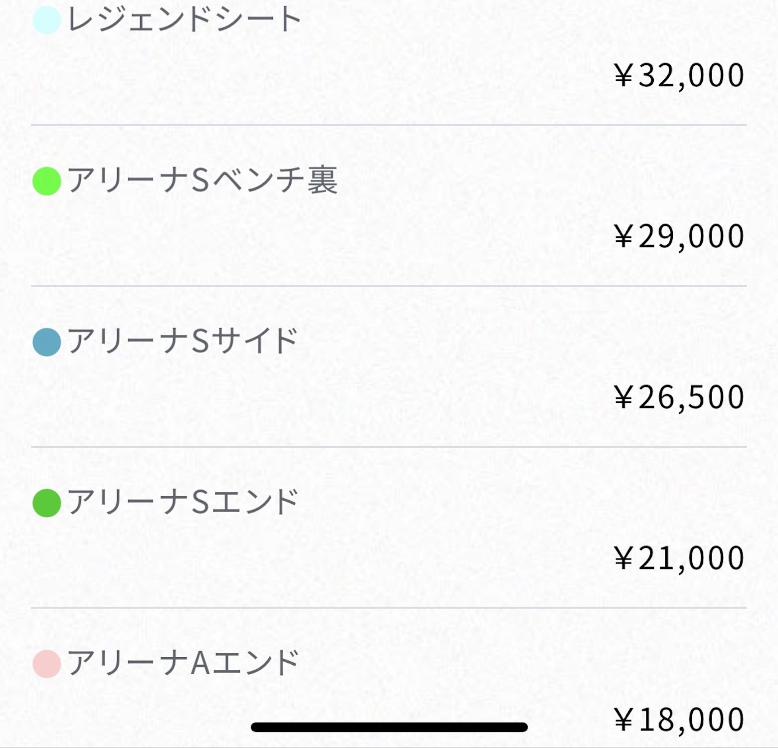778x748 pixels.
Task: Choose the アリーナSベンチ裏 seat label
Action: (202, 181)
